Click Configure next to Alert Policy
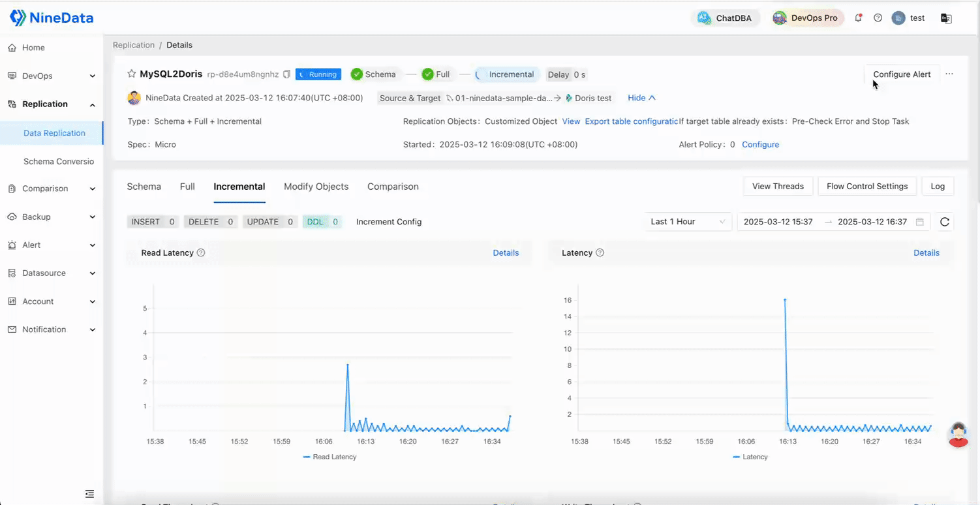 760,144
